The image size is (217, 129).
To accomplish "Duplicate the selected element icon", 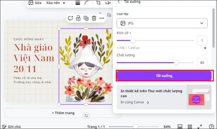I will (x=86, y=18).
